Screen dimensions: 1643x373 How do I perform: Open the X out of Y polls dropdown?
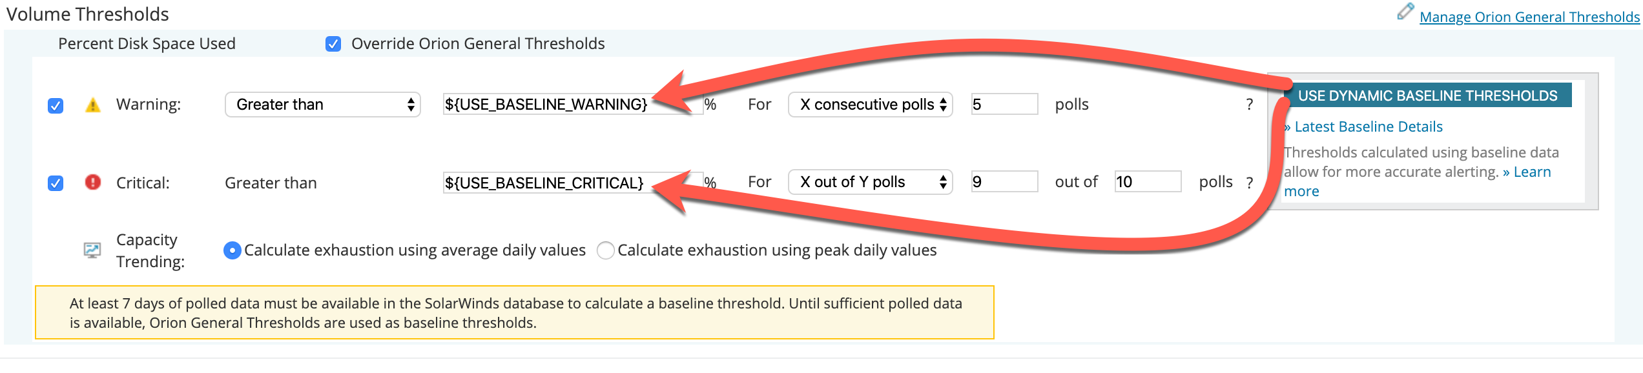point(871,183)
